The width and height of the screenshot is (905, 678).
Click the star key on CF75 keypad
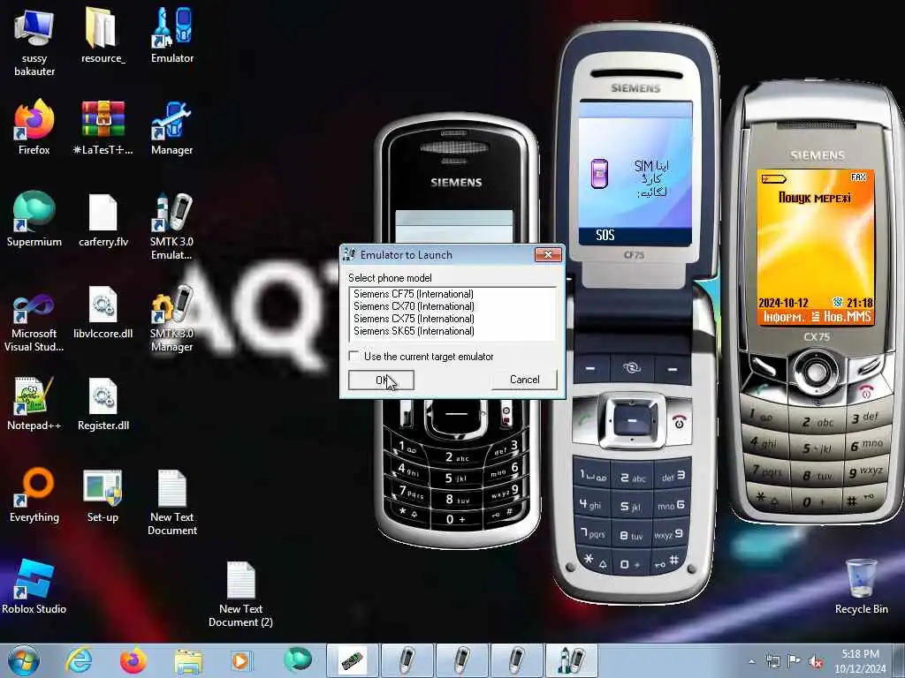tap(593, 560)
